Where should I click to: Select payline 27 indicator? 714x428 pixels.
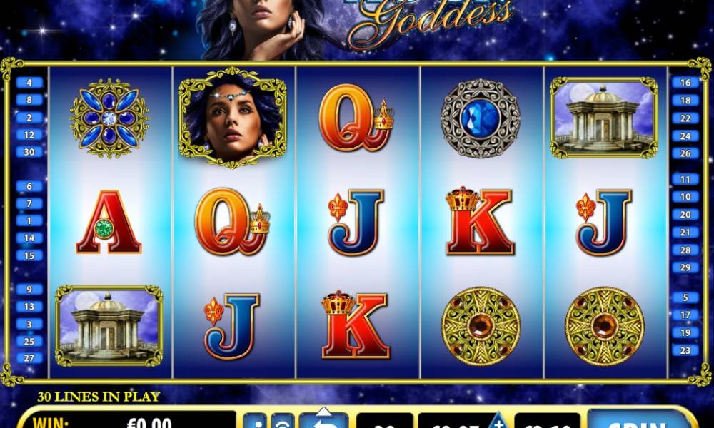pos(29,358)
